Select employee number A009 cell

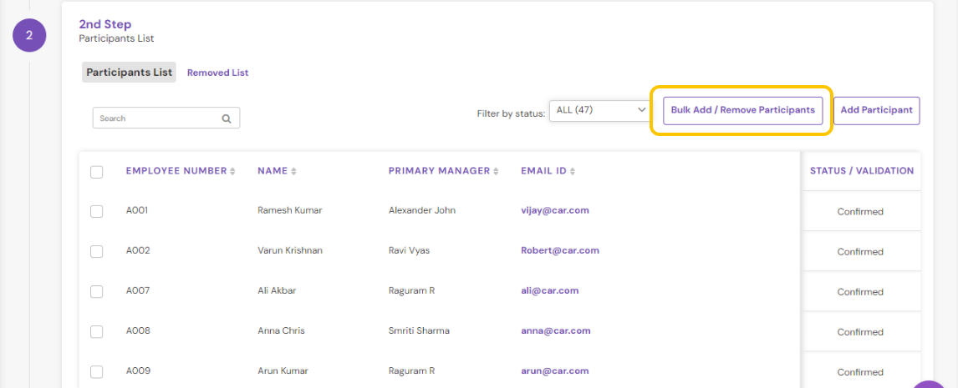click(x=138, y=371)
